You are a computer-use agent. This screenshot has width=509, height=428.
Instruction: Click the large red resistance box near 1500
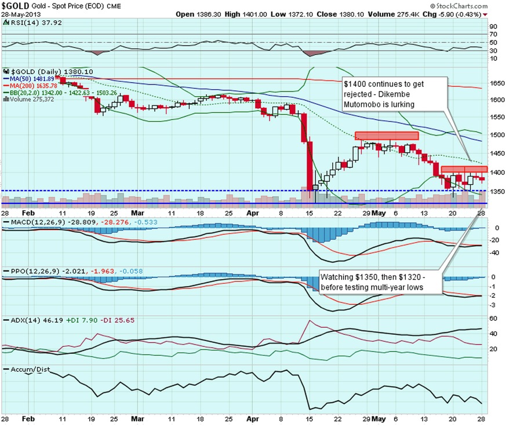click(x=386, y=136)
